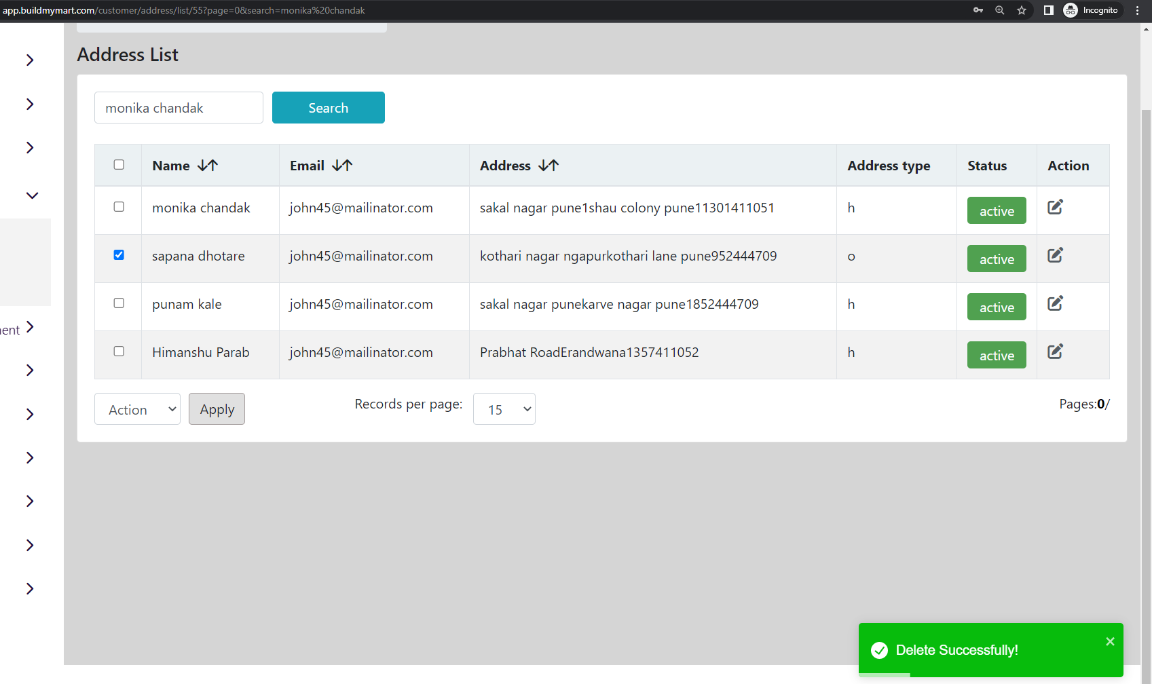Toggle active status for monika chandak
1152x684 pixels.
[x=997, y=210]
